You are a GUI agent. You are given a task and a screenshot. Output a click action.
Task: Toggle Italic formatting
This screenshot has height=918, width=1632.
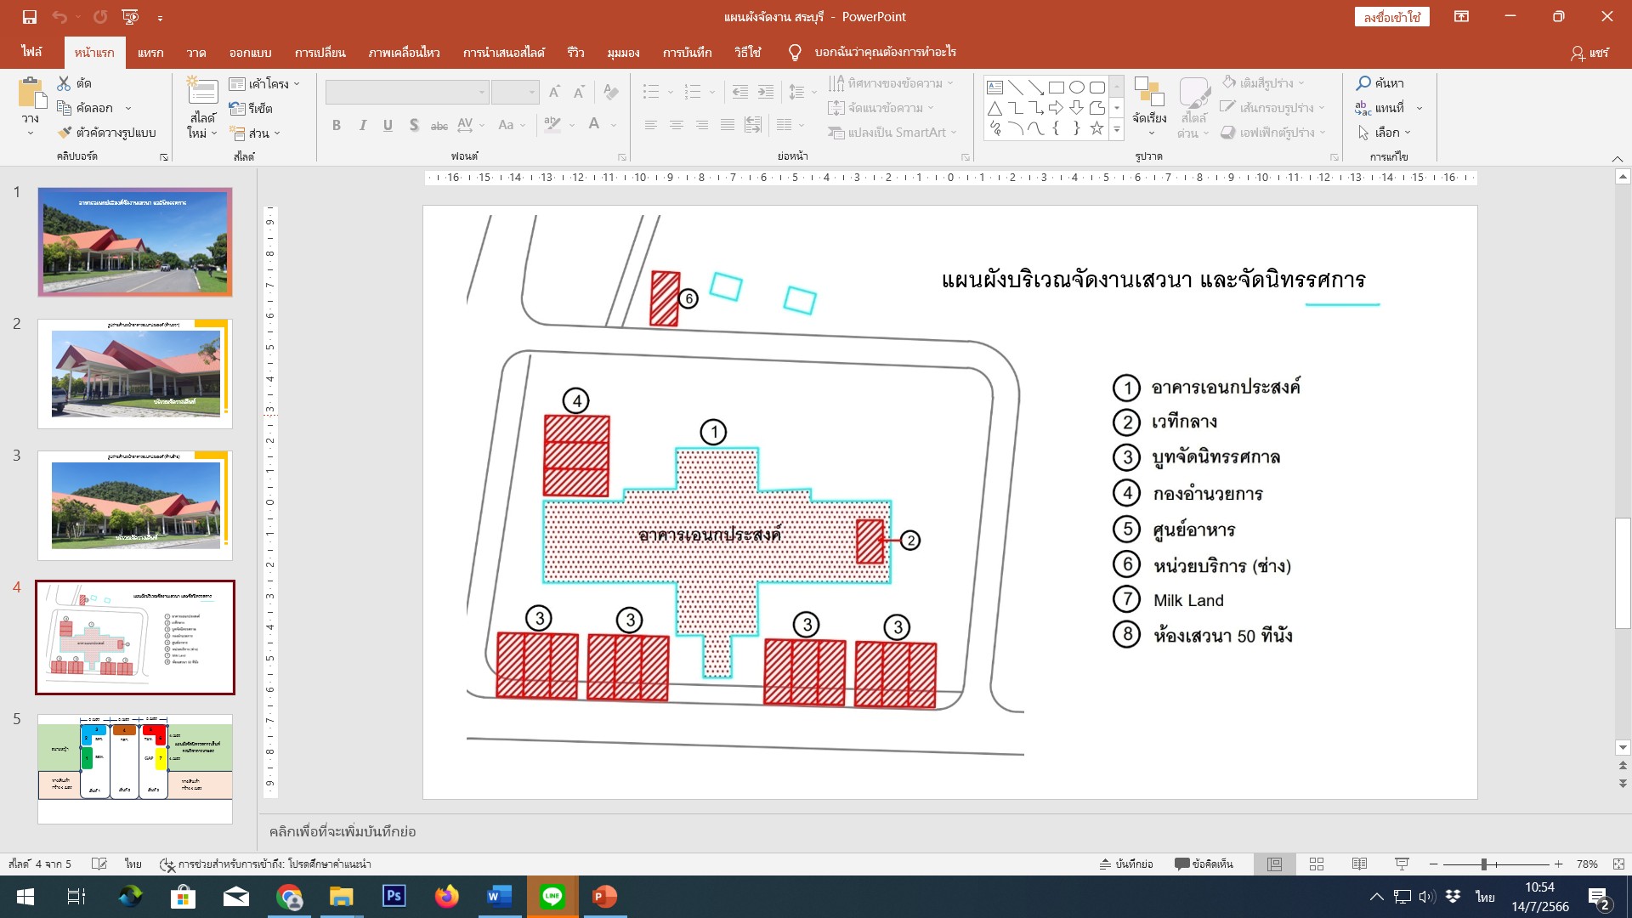tap(363, 125)
